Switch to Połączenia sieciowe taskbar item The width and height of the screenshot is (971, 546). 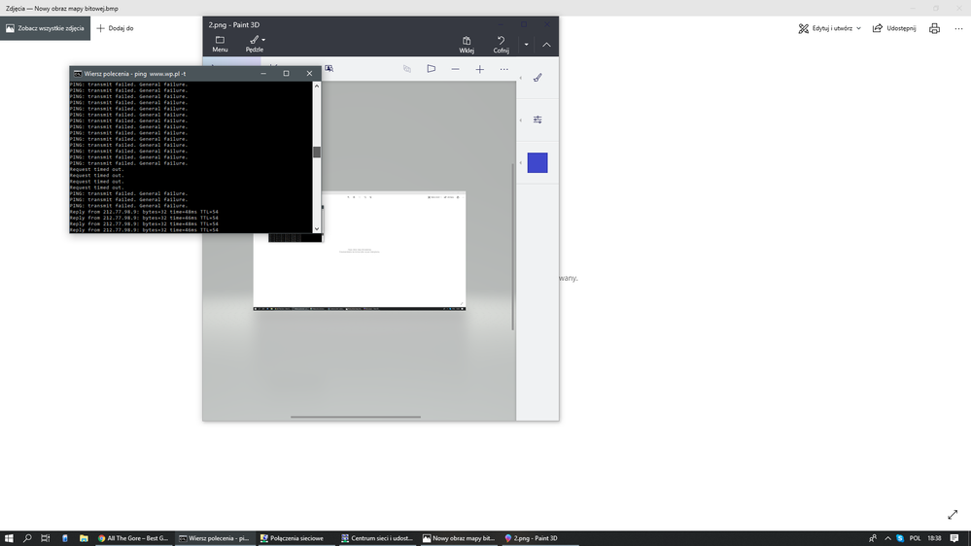tap(296, 538)
